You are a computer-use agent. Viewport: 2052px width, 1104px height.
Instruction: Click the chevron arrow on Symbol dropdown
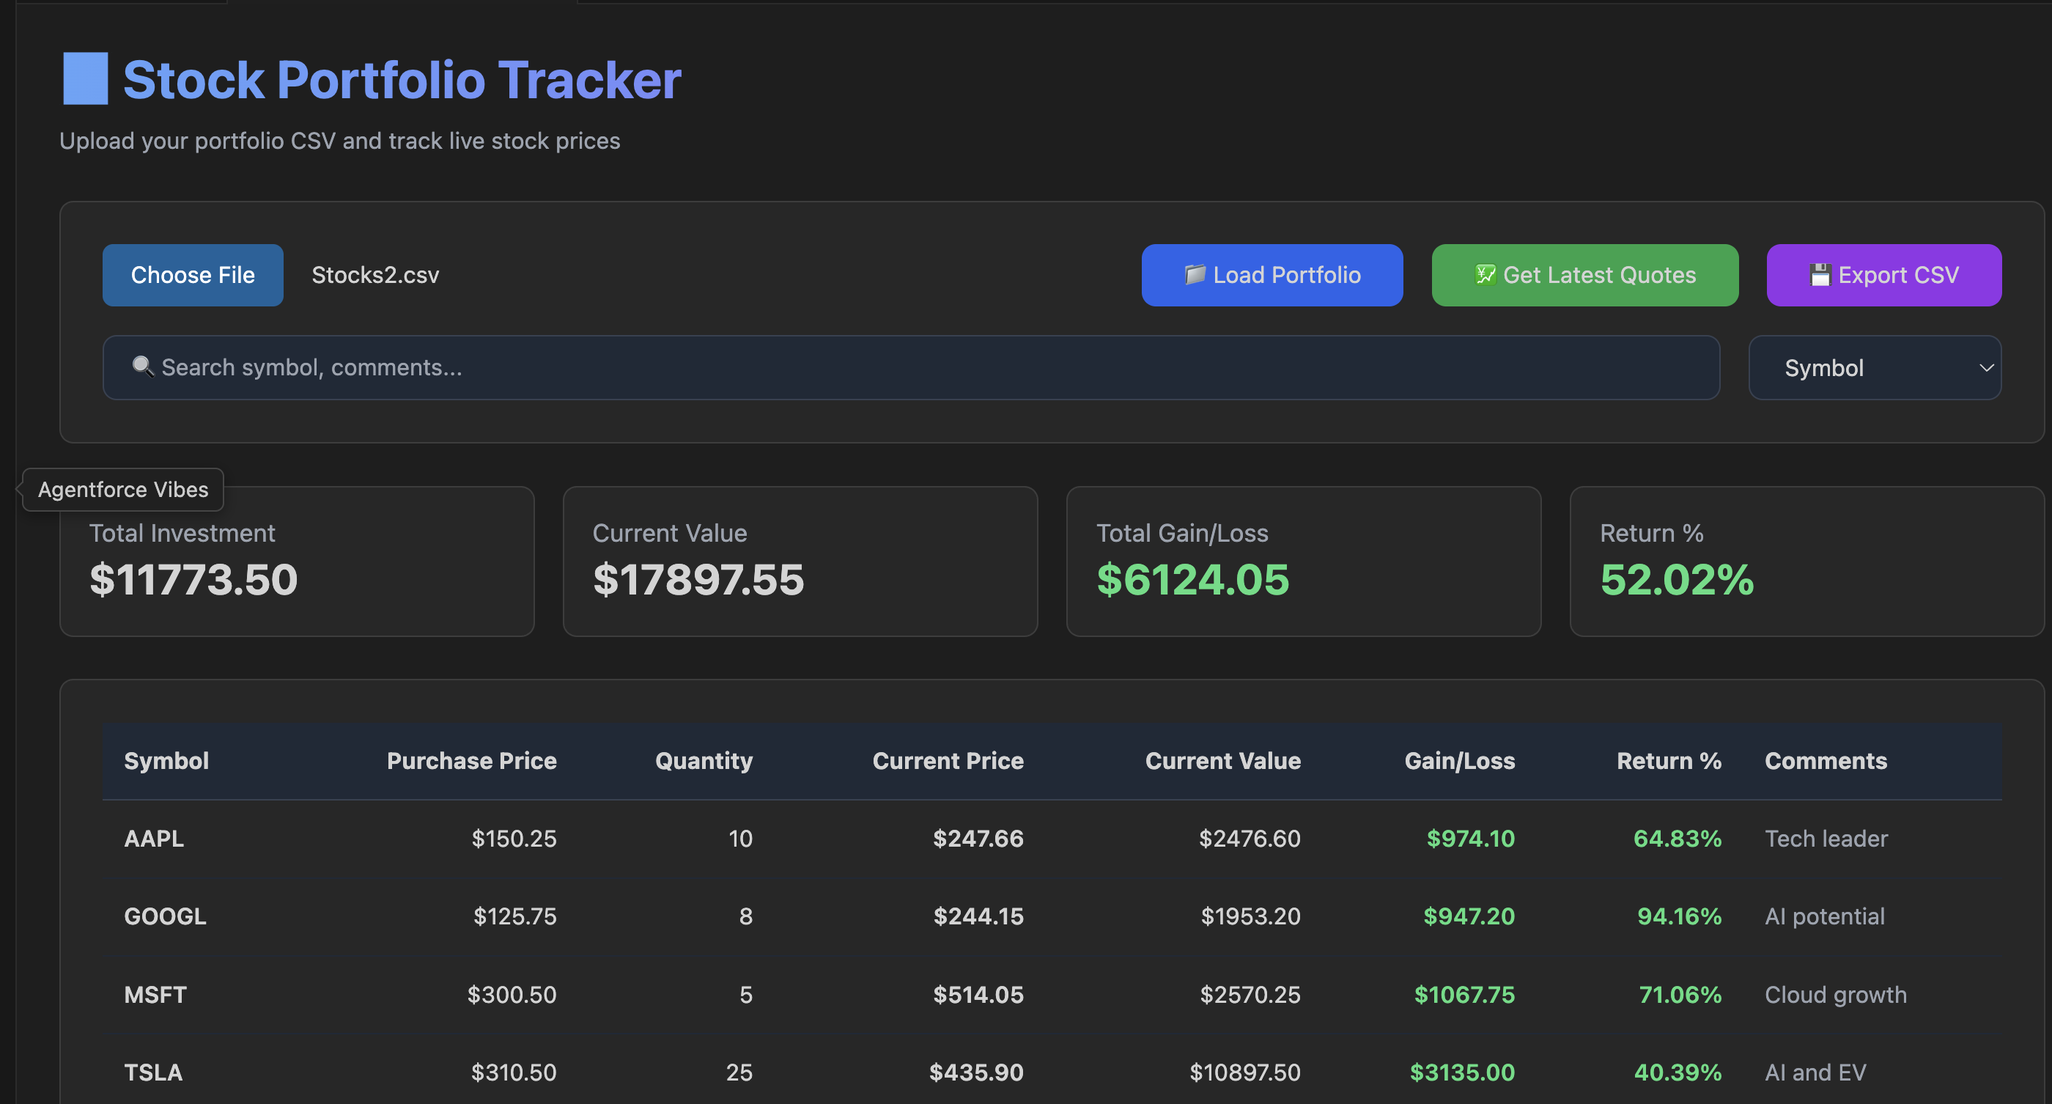click(x=1986, y=368)
